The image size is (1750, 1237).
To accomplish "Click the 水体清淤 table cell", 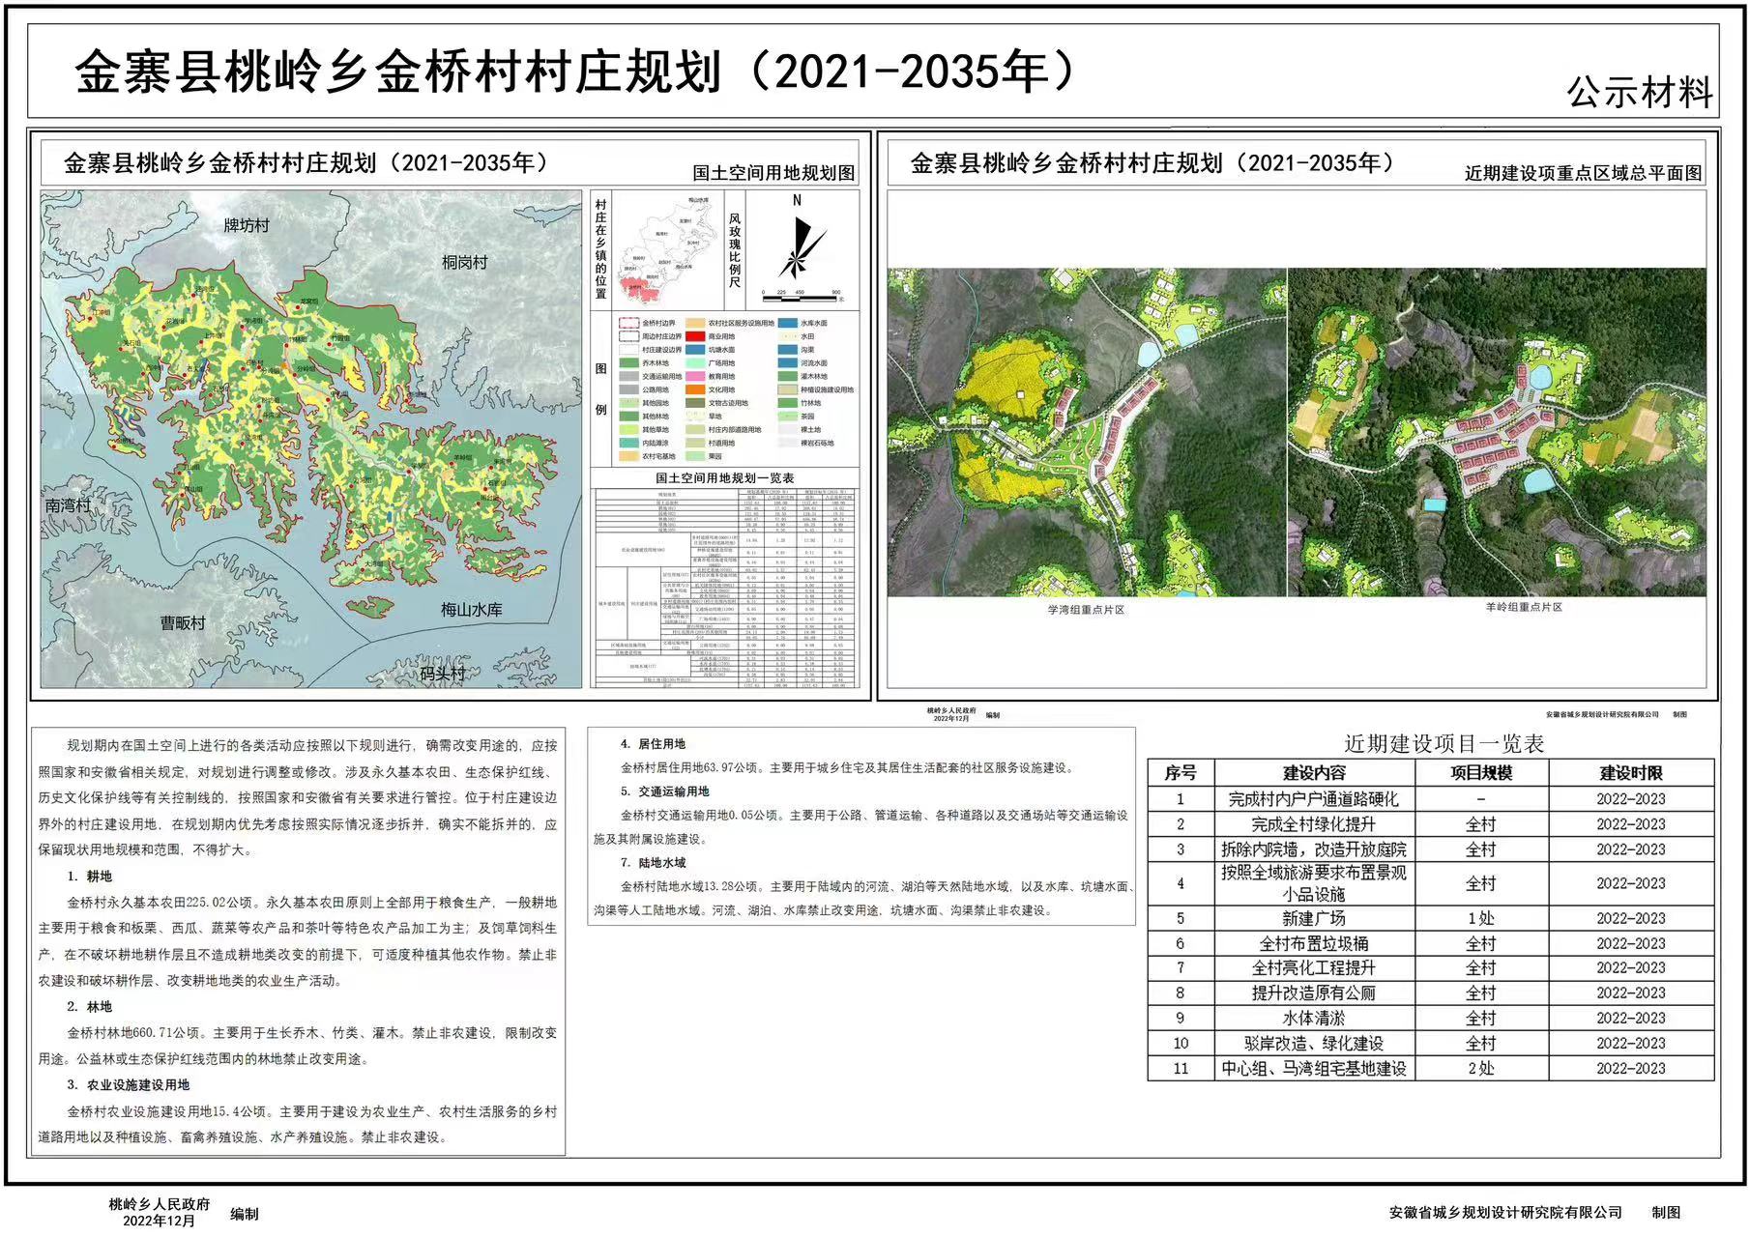I will click(1314, 1018).
